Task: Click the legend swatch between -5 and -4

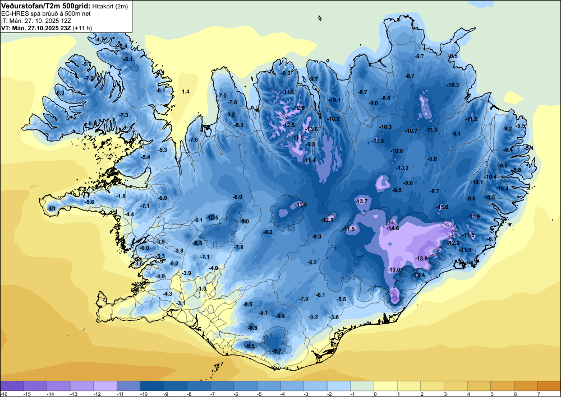Action: tap(269, 386)
